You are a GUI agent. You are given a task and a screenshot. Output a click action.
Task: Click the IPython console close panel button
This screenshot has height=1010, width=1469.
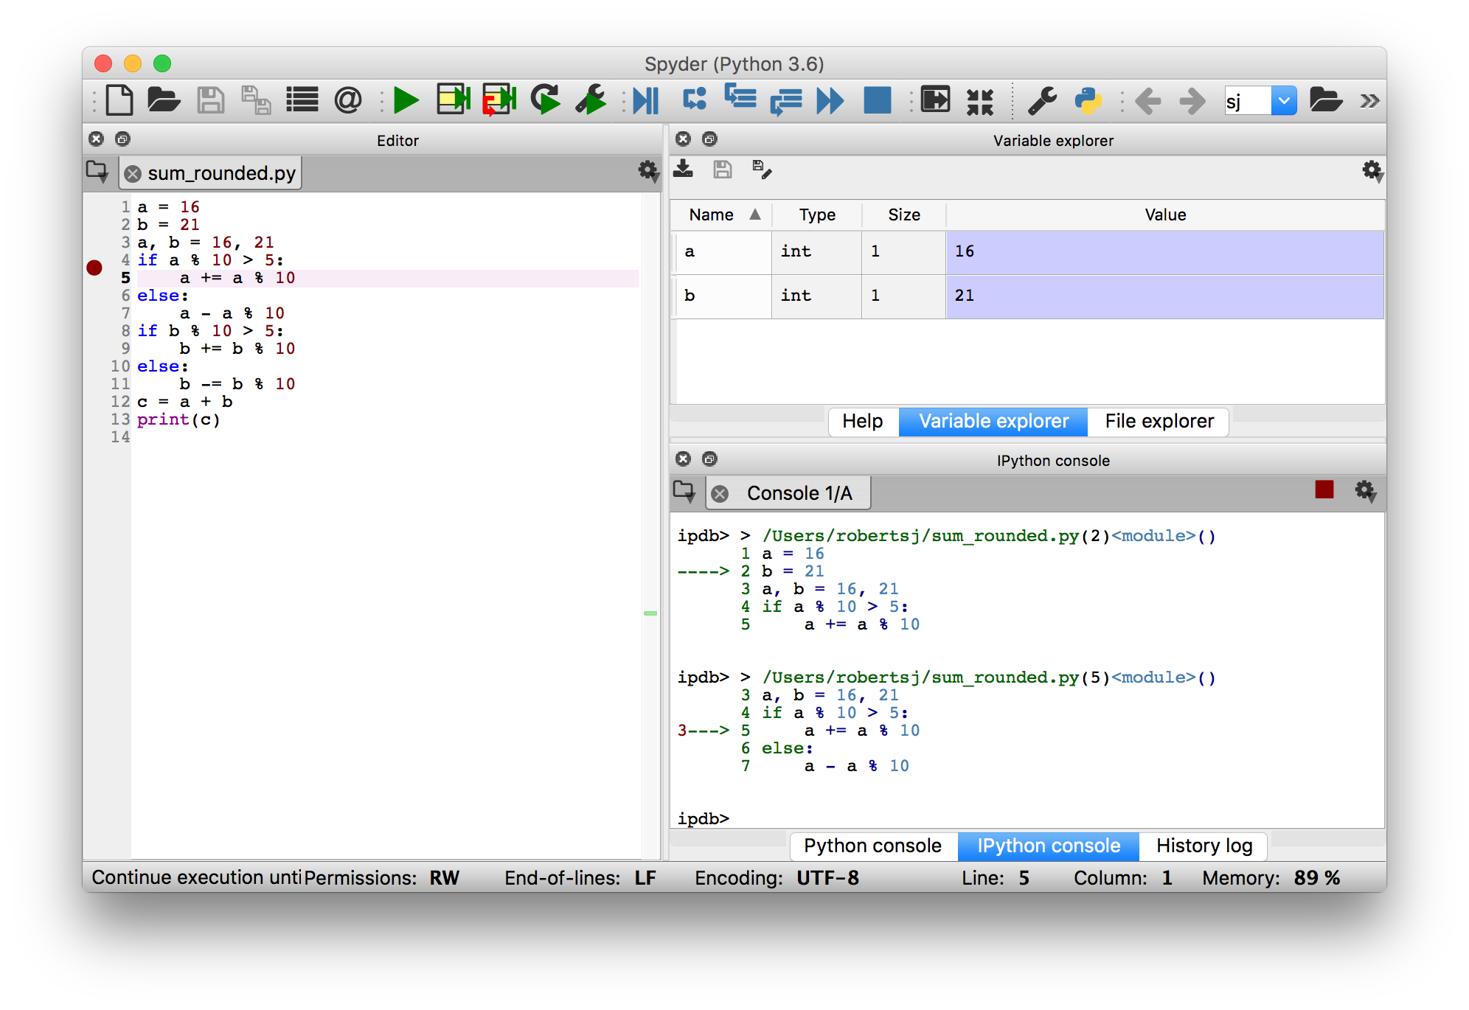point(682,459)
